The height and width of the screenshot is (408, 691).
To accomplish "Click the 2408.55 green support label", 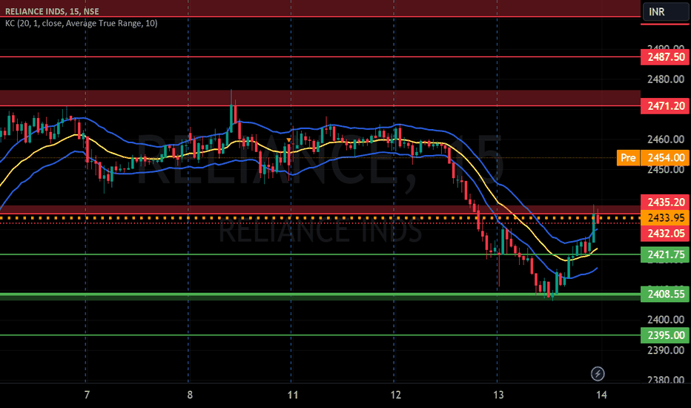I will [x=666, y=294].
